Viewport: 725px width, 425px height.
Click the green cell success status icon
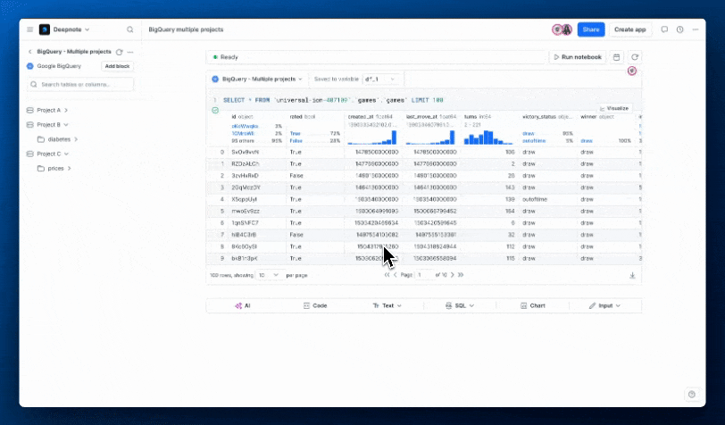pyautogui.click(x=215, y=111)
